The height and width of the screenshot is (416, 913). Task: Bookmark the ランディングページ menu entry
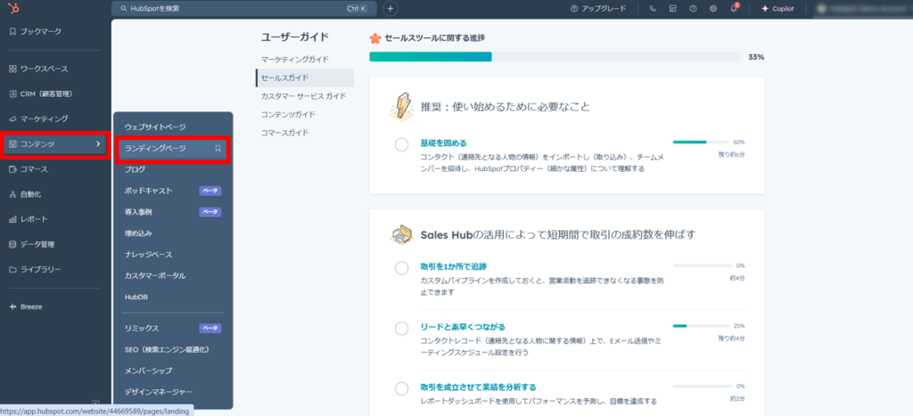[x=218, y=149]
